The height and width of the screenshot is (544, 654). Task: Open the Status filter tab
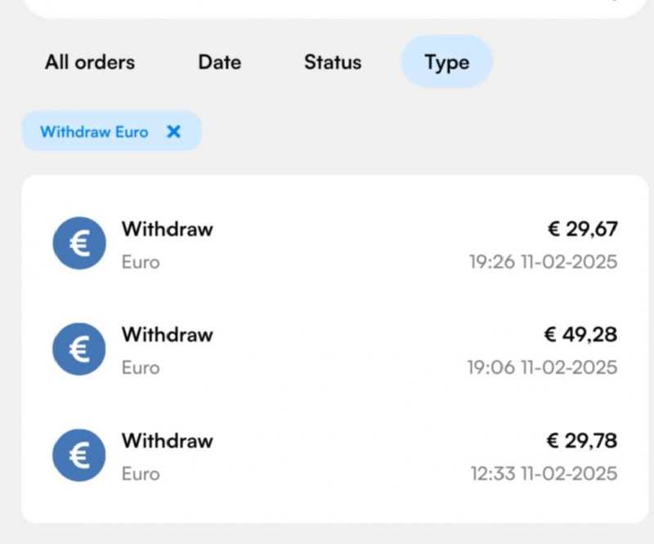pos(333,62)
